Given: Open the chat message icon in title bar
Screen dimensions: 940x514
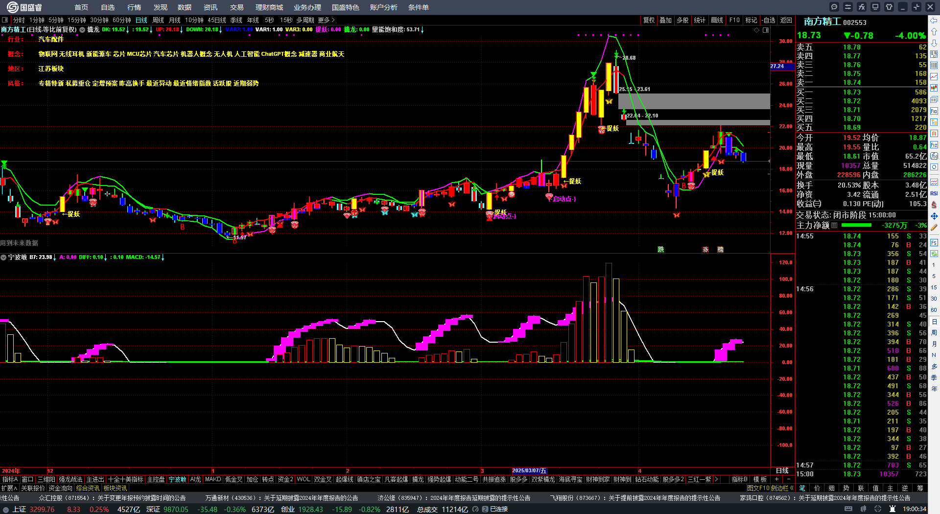Looking at the screenshot, I should tap(834, 7).
